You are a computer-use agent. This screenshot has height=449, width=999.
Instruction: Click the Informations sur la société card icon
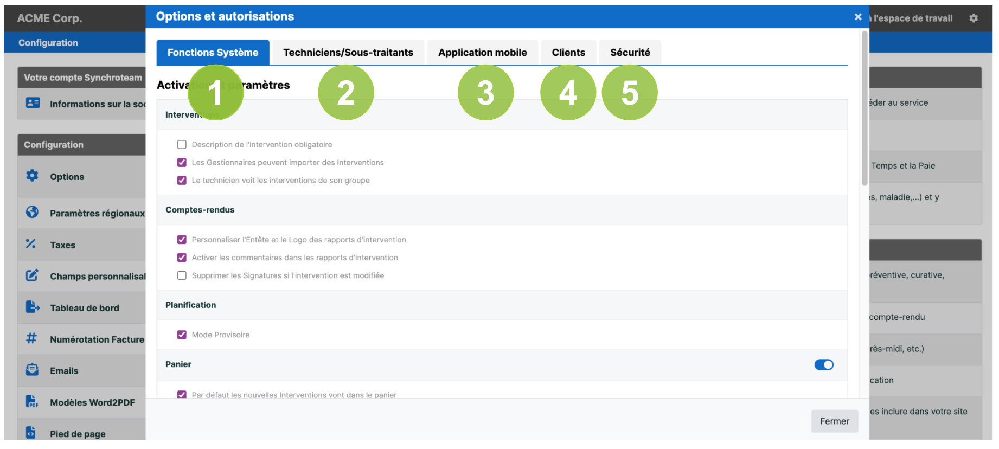33,102
